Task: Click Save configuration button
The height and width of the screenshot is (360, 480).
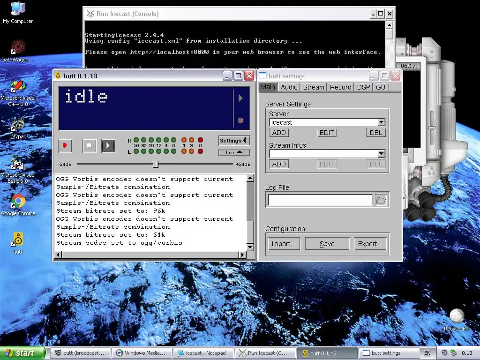Action: tap(327, 244)
